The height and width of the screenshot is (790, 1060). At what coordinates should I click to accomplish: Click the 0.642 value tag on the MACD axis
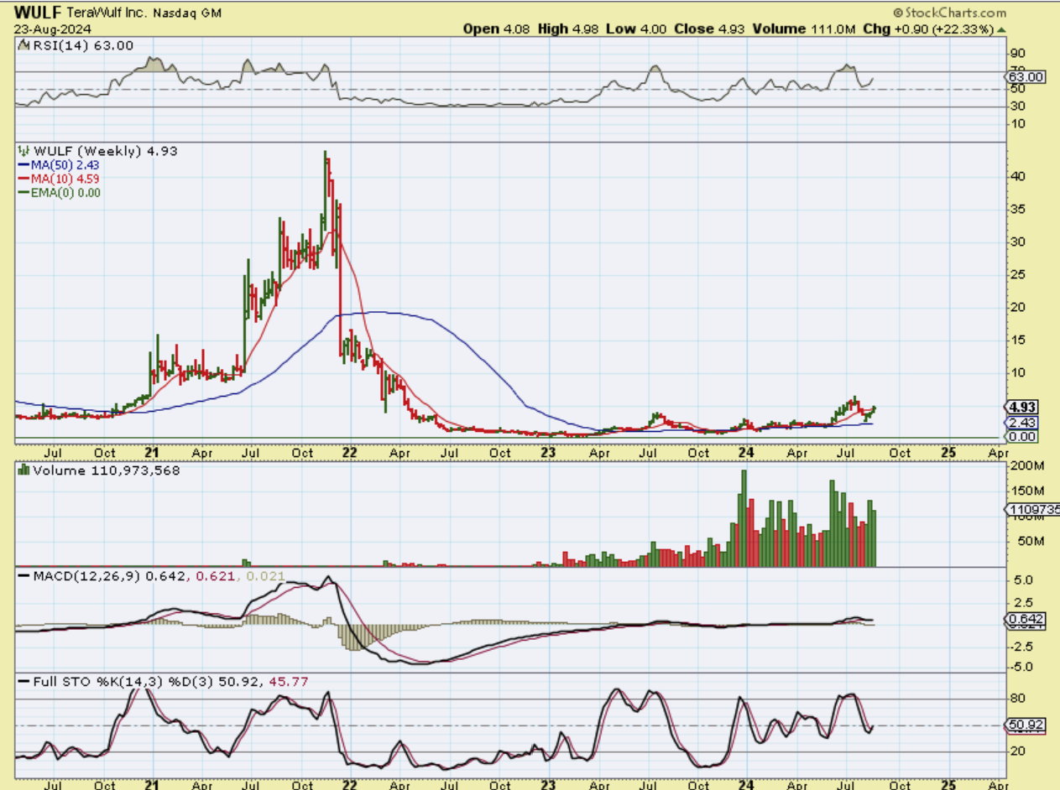[x=1025, y=619]
